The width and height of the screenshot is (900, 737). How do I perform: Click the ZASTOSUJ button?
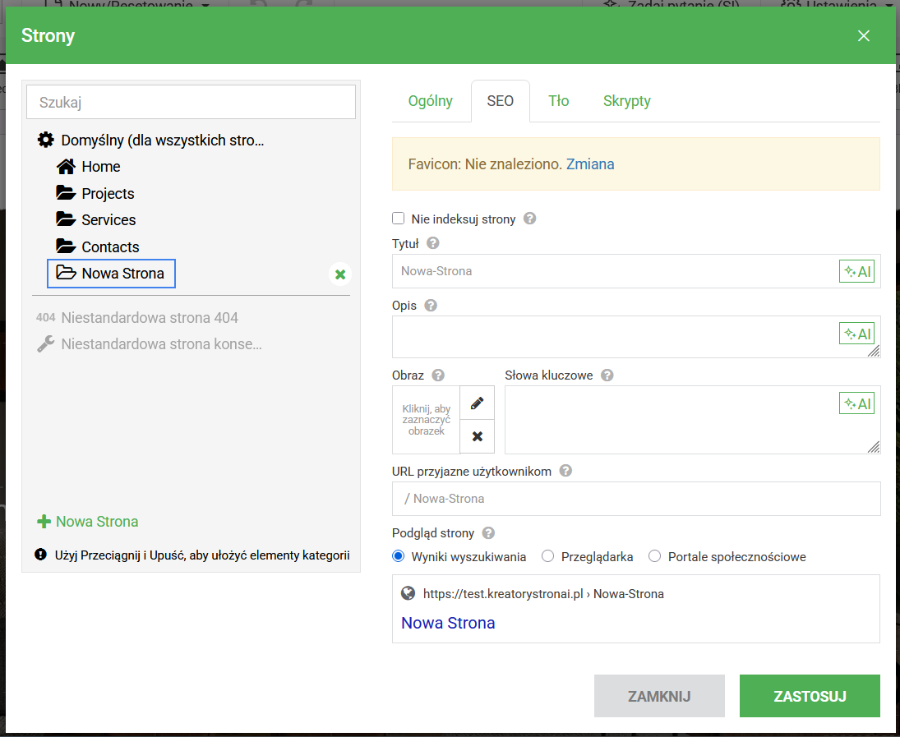pos(810,697)
